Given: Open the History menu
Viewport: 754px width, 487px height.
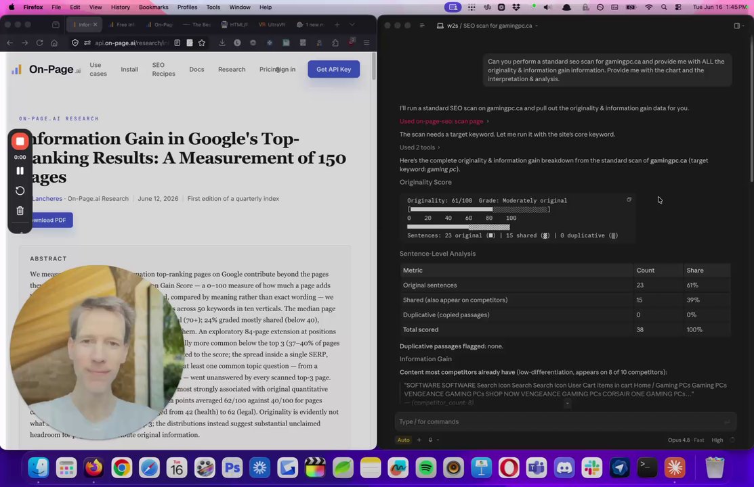Looking at the screenshot, I should click(x=120, y=7).
